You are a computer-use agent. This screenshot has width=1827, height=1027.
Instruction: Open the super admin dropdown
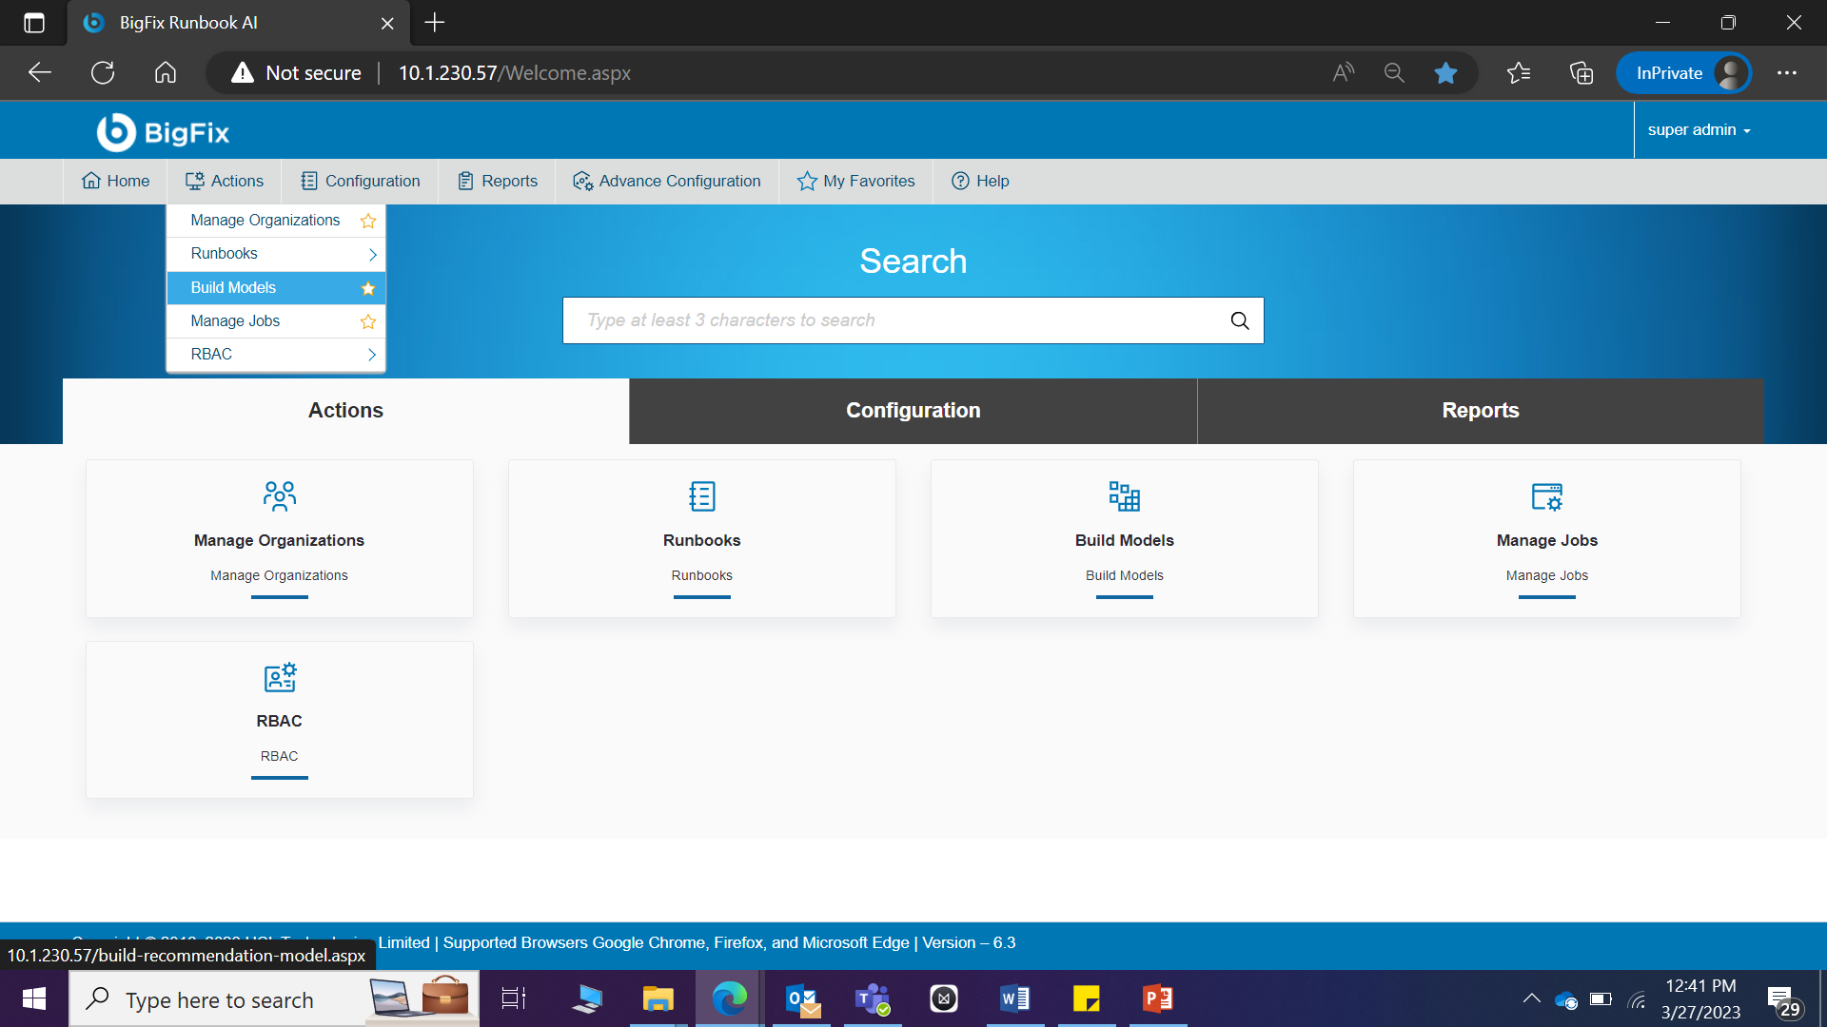(x=1699, y=130)
